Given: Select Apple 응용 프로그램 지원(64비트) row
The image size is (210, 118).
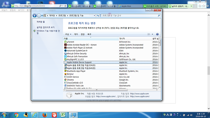Looking at the screenshot, I should [x=111, y=68].
